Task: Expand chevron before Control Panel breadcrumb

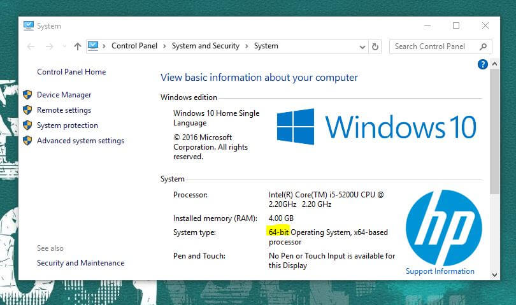Action: point(104,46)
